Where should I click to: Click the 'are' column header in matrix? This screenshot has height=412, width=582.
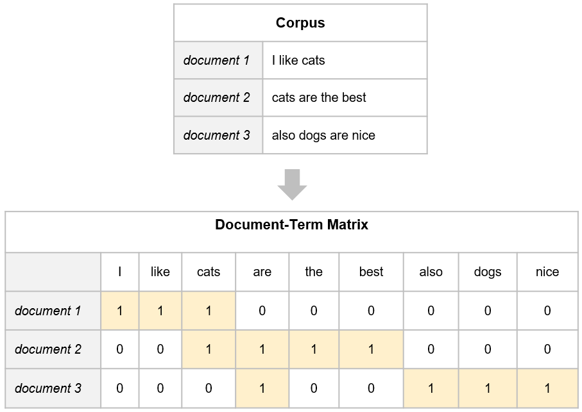click(262, 272)
